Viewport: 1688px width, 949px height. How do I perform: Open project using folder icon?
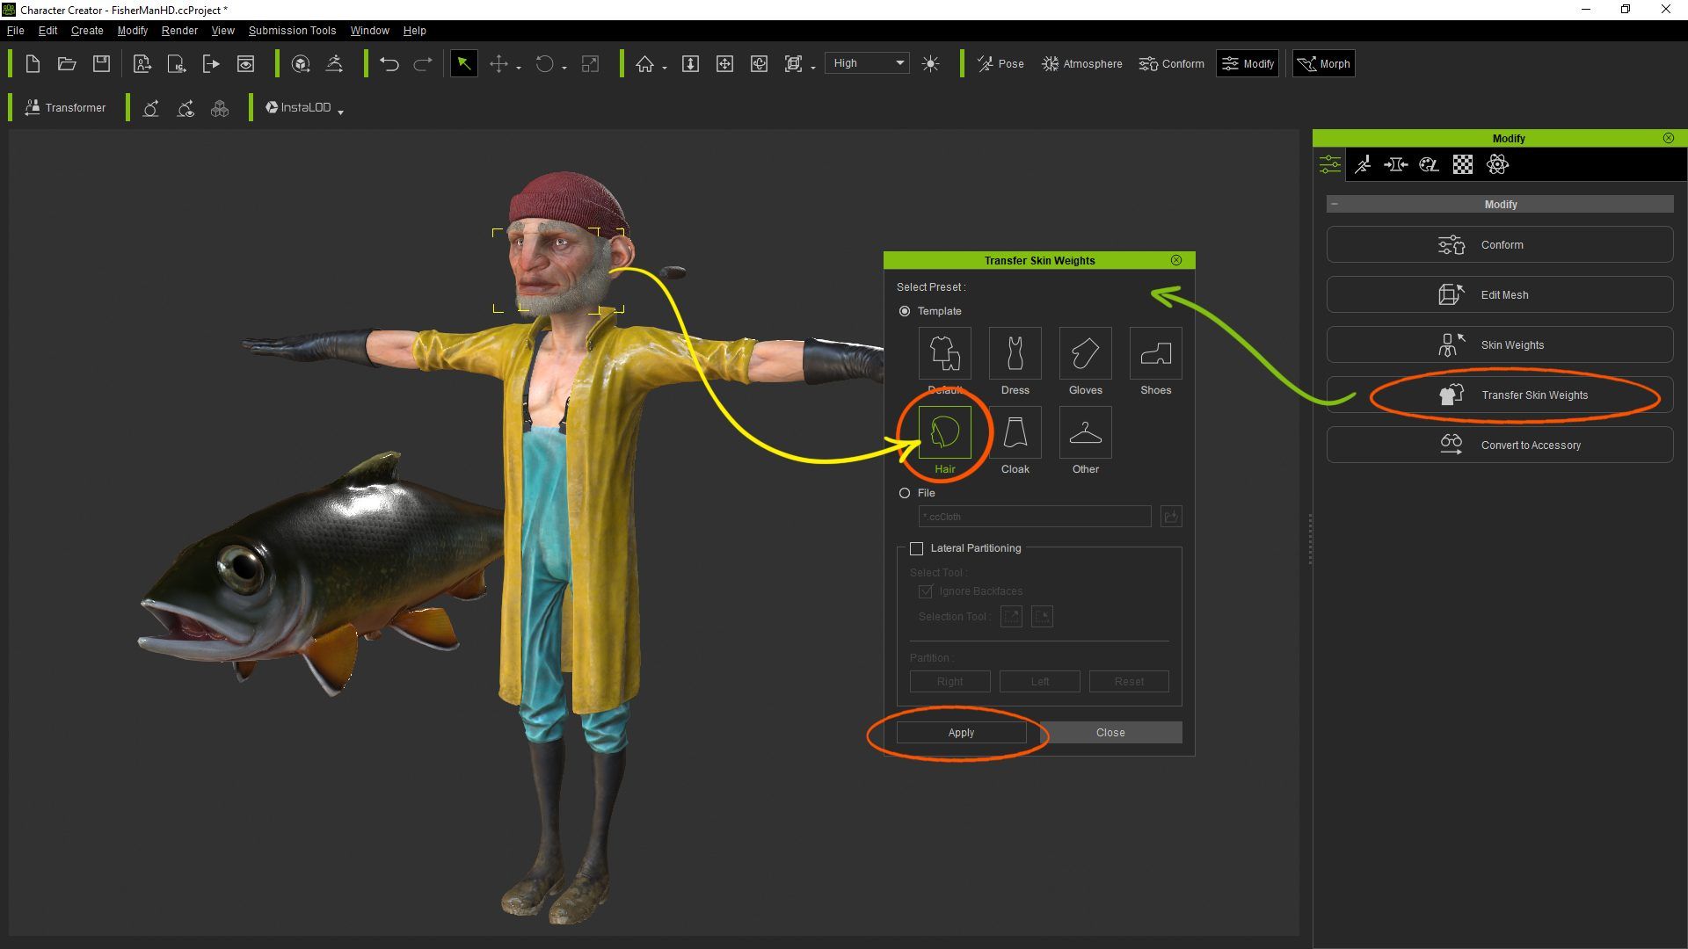[x=67, y=64]
